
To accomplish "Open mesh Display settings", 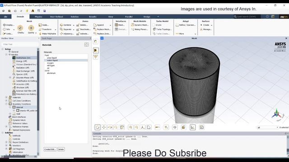I will 9,25.
